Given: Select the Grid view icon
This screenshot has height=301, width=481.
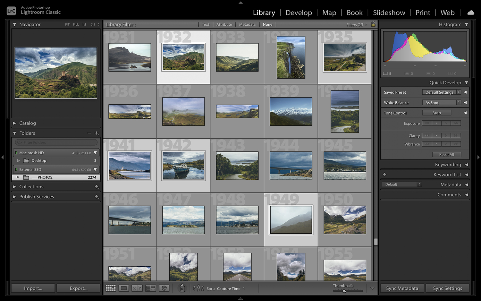Looking at the screenshot, I should pos(111,288).
